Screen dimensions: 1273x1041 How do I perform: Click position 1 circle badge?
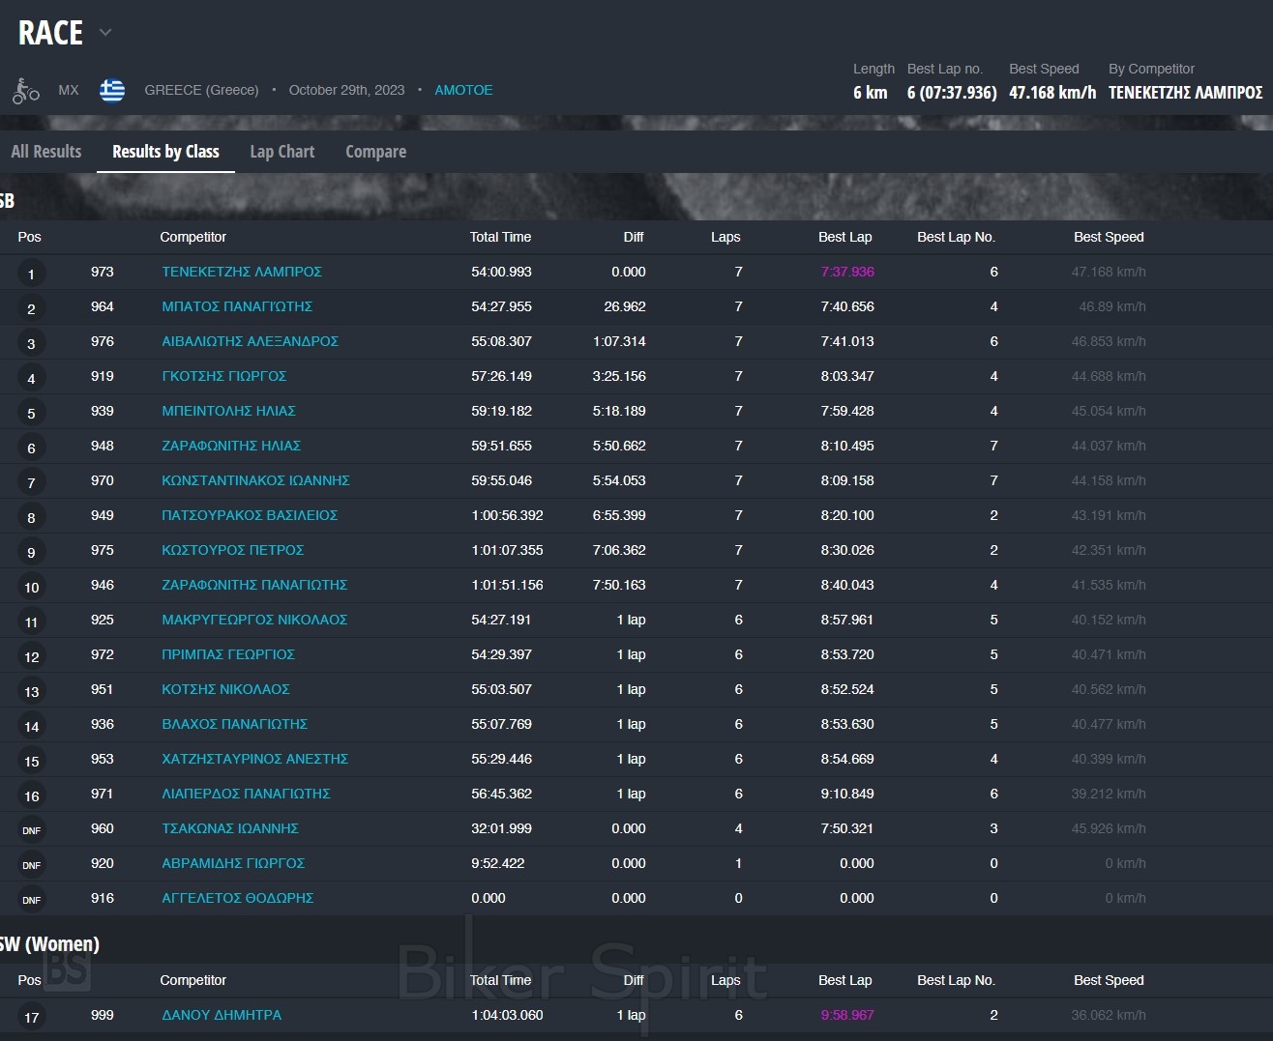pos(31,274)
